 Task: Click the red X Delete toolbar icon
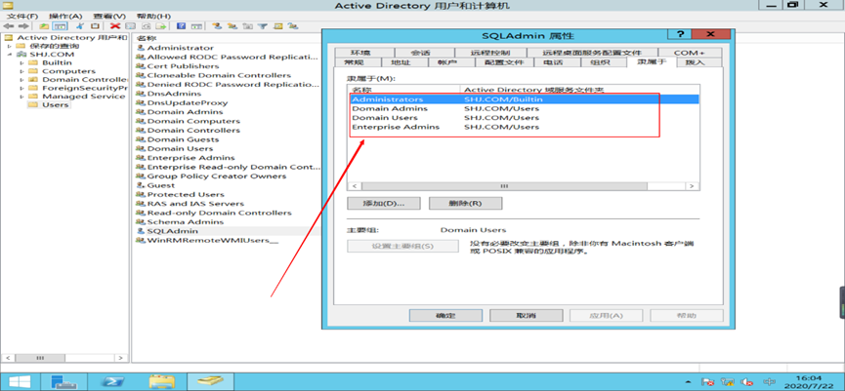point(115,25)
